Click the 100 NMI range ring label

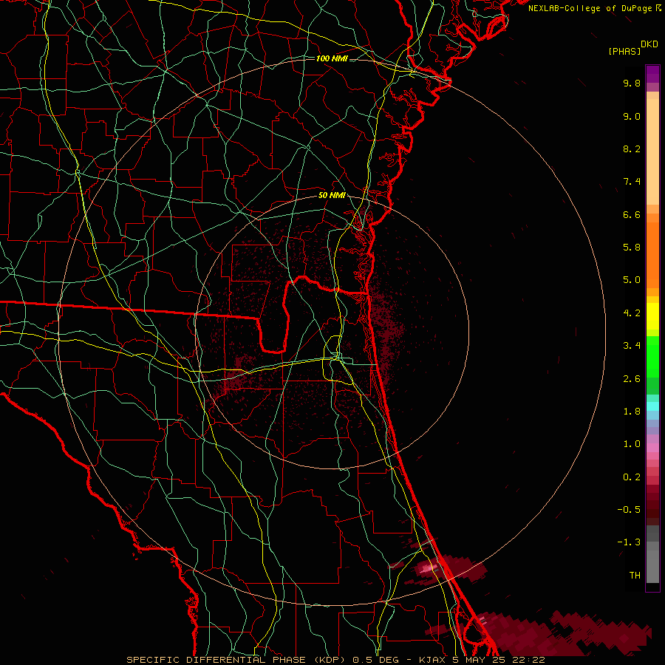click(x=332, y=58)
